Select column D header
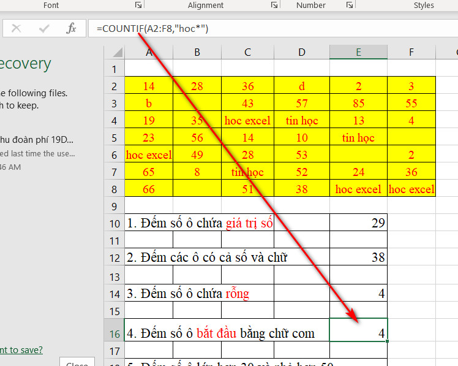This screenshot has width=458, height=366. coord(302,52)
